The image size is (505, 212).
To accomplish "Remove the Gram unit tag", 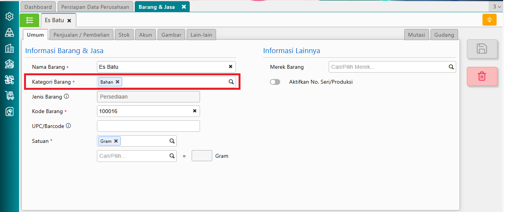I will tap(116, 141).
